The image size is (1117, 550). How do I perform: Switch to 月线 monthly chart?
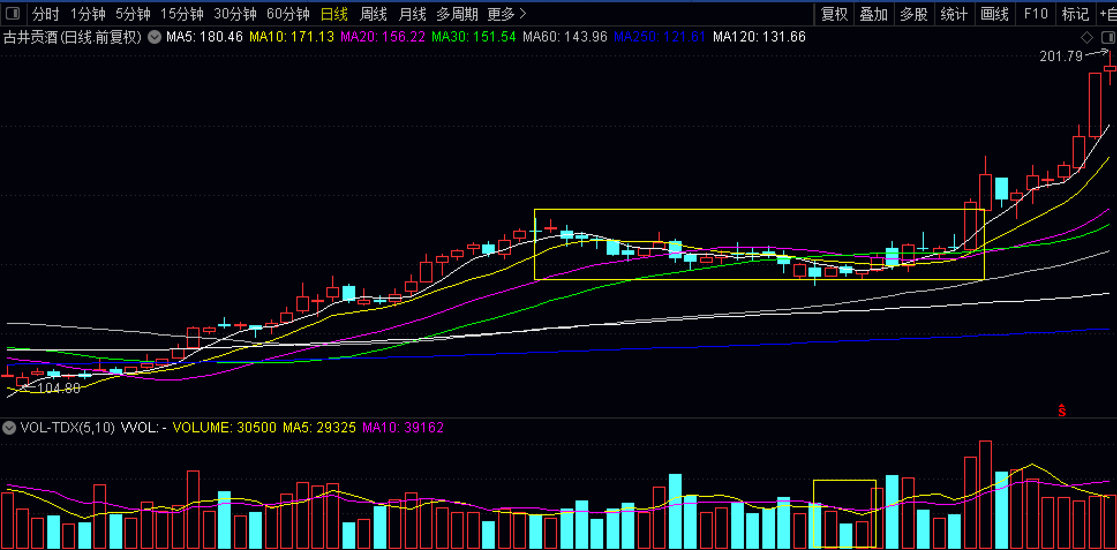(x=412, y=14)
